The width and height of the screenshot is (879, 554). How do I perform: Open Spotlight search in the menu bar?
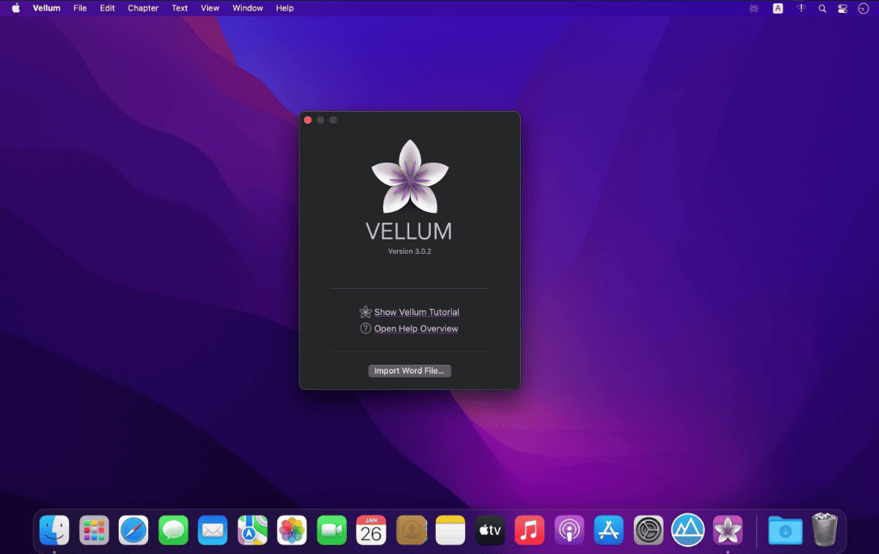pyautogui.click(x=822, y=8)
